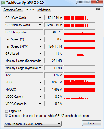Open the AMD Radeon HD 7900 Series selector

(x=33, y=124)
